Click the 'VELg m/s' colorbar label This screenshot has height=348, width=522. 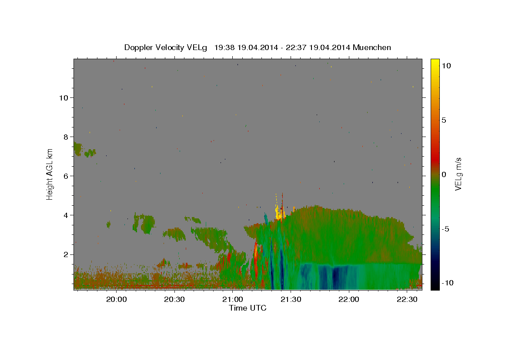pos(458,174)
